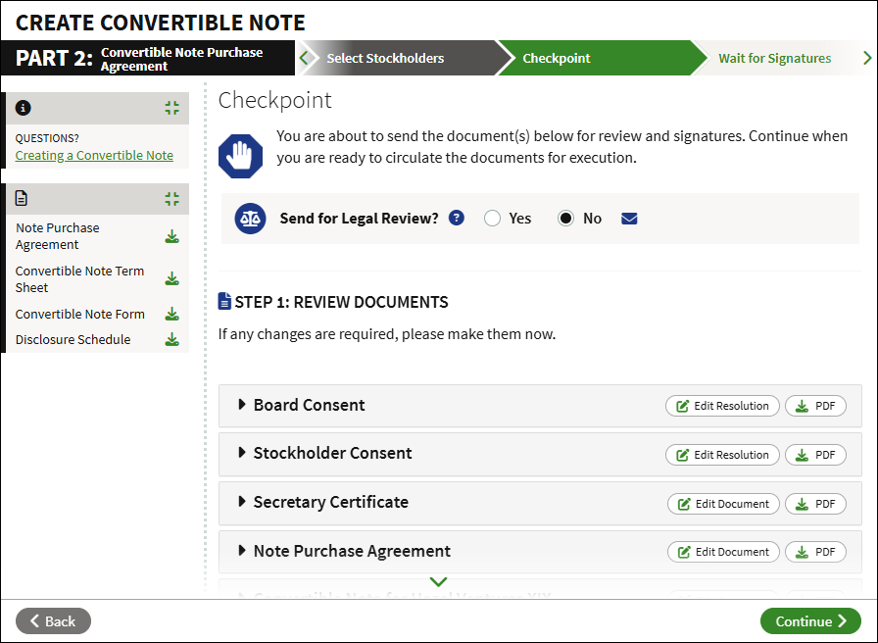Click the document icon in sidebar panel header
This screenshot has width=878, height=643.
(x=22, y=198)
